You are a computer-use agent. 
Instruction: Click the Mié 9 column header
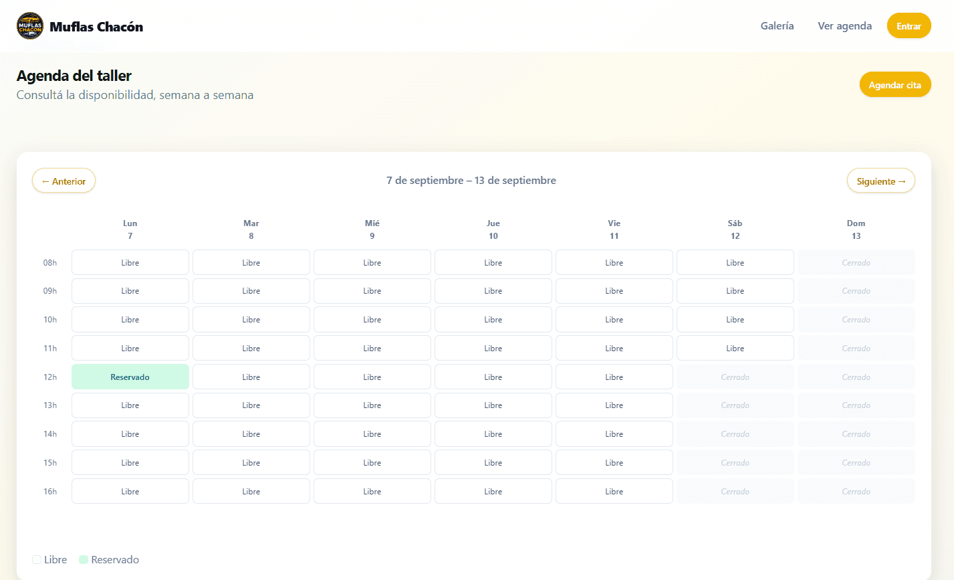(x=372, y=229)
